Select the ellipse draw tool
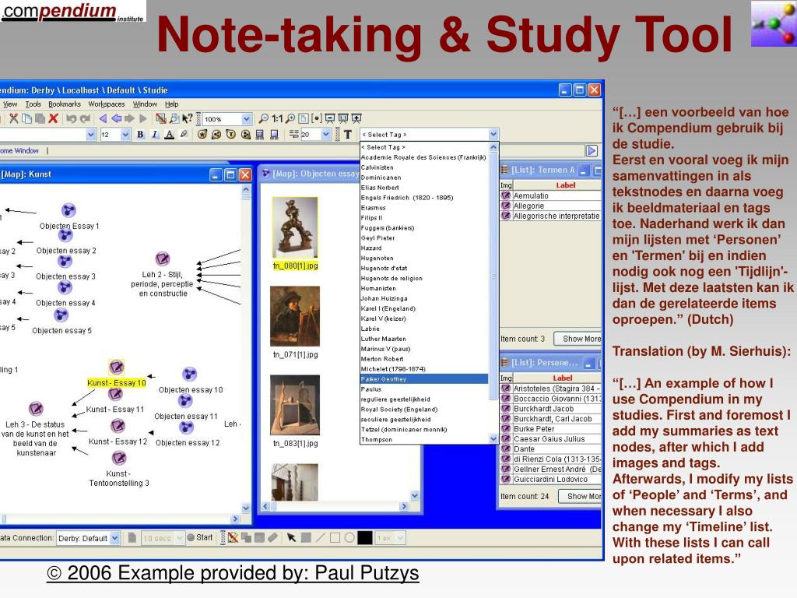Image resolution: width=797 pixels, height=598 pixels. click(349, 537)
